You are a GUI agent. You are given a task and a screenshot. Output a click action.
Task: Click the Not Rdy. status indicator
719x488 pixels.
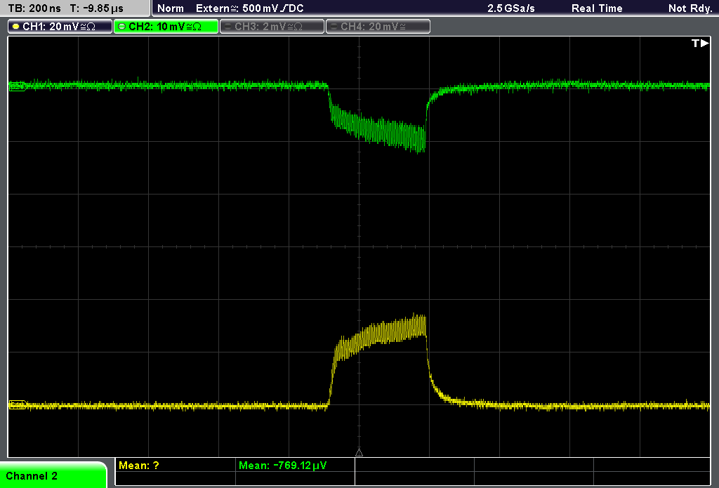coord(690,8)
